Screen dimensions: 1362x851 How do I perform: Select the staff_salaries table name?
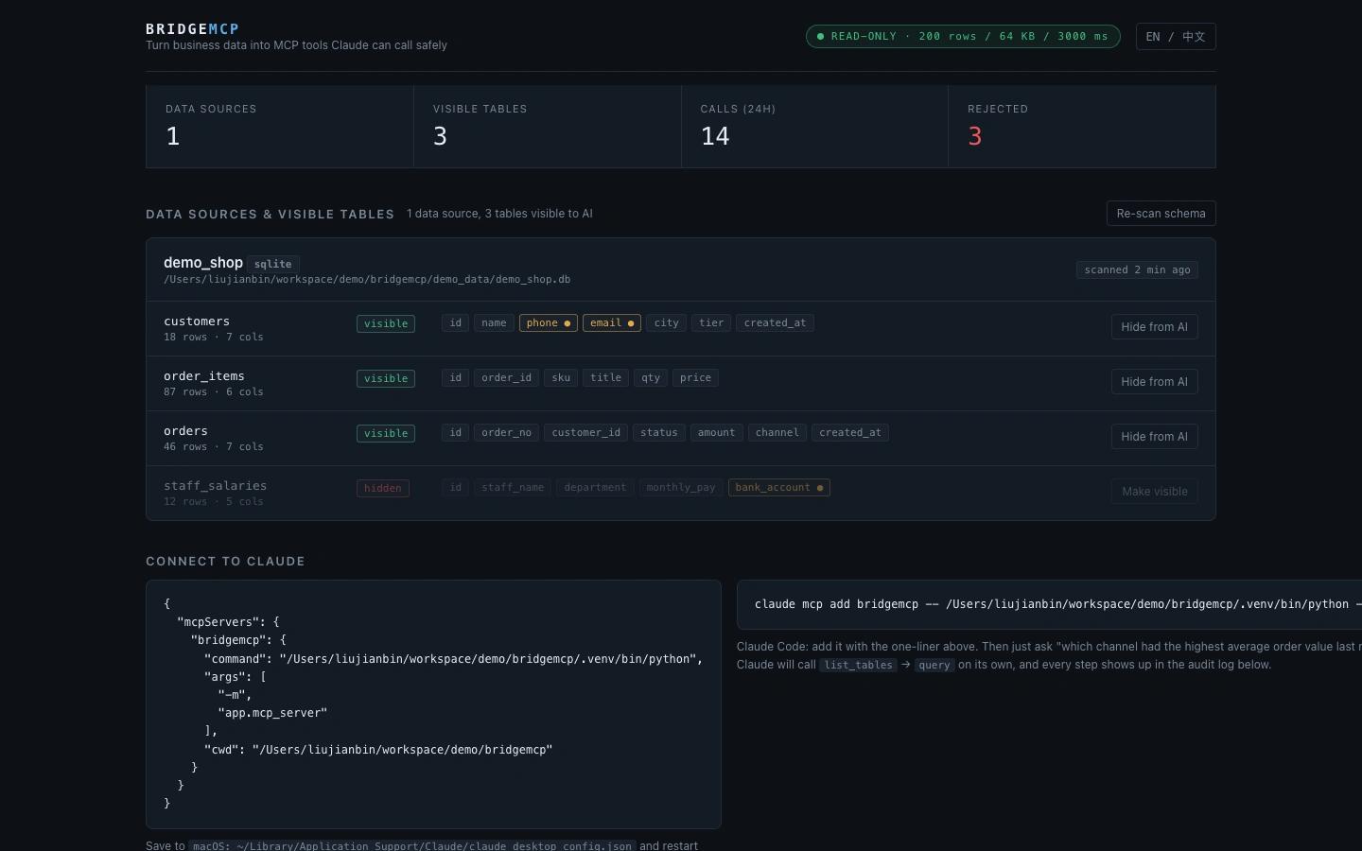216,486
